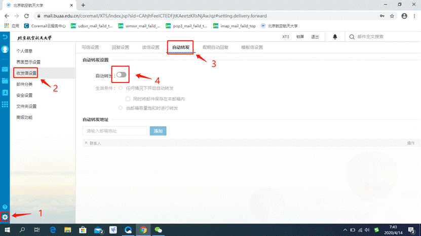Switch to the 写信设置 tab
Image resolution: width=421 pixels, height=236 pixels.
click(x=90, y=48)
